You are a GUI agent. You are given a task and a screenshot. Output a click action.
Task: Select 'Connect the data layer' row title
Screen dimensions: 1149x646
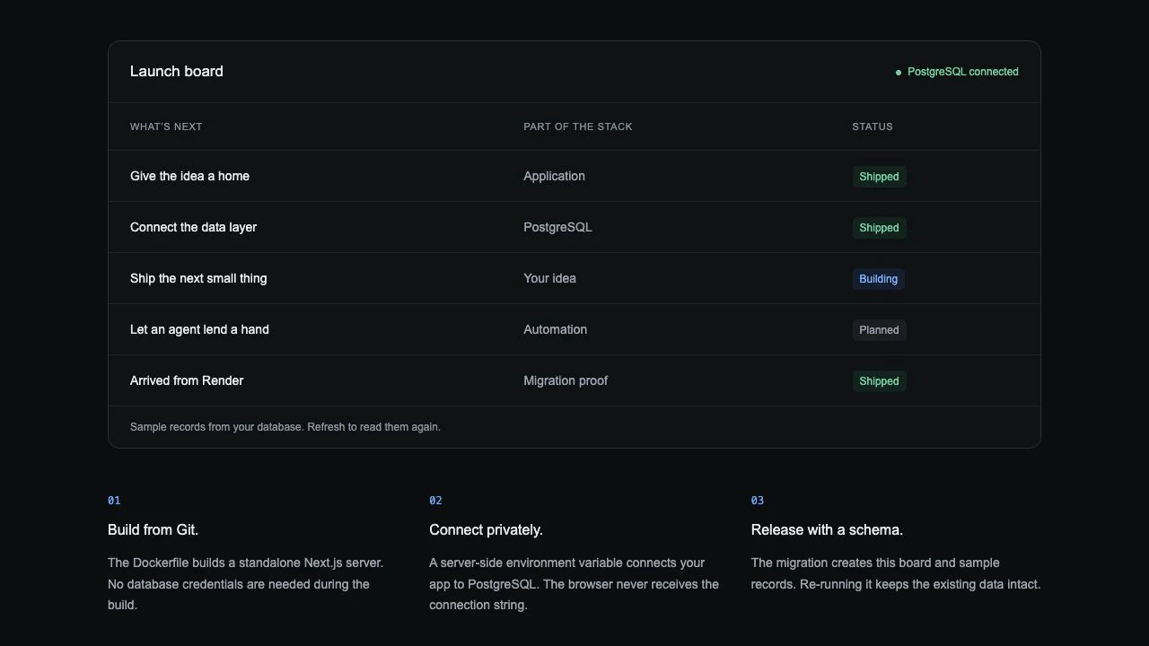[193, 227]
